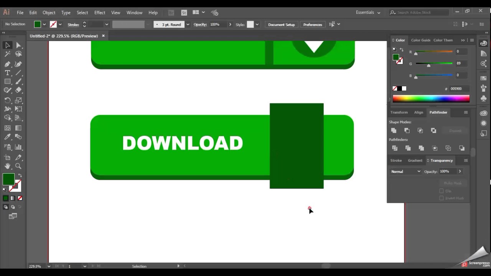The width and height of the screenshot is (491, 276).
Task: Select the Direct Selection tool
Action: point(18,45)
